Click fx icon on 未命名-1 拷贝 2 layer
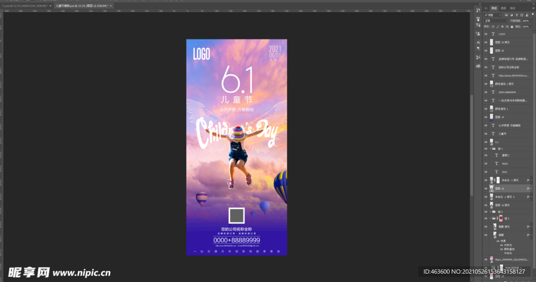536x282 pixels. coord(528,197)
